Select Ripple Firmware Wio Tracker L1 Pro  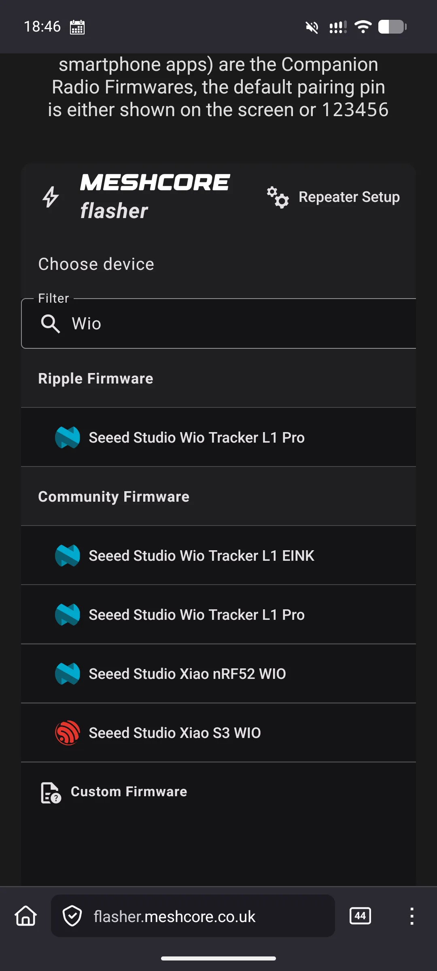pos(218,437)
